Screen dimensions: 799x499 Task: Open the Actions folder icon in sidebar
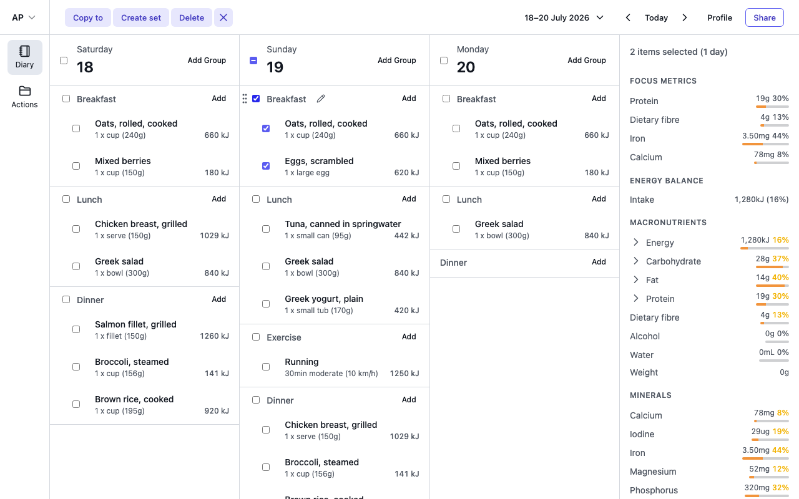(25, 91)
